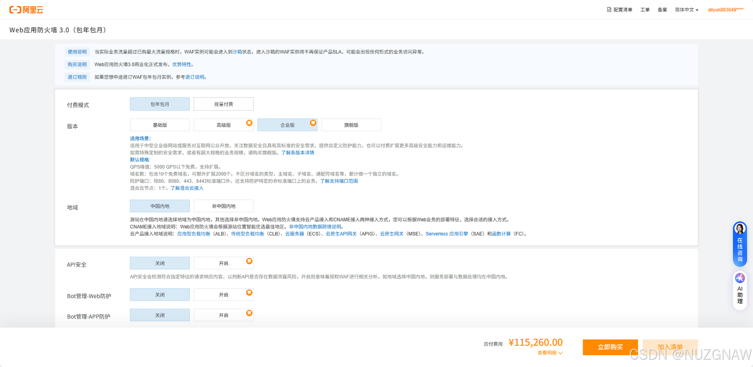
Task: Open 云原生API网关 link
Action: coord(341,234)
